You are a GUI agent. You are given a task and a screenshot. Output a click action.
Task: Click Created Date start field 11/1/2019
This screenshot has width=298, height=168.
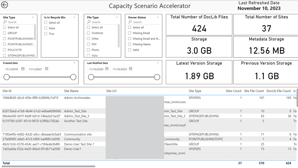tap(12, 69)
